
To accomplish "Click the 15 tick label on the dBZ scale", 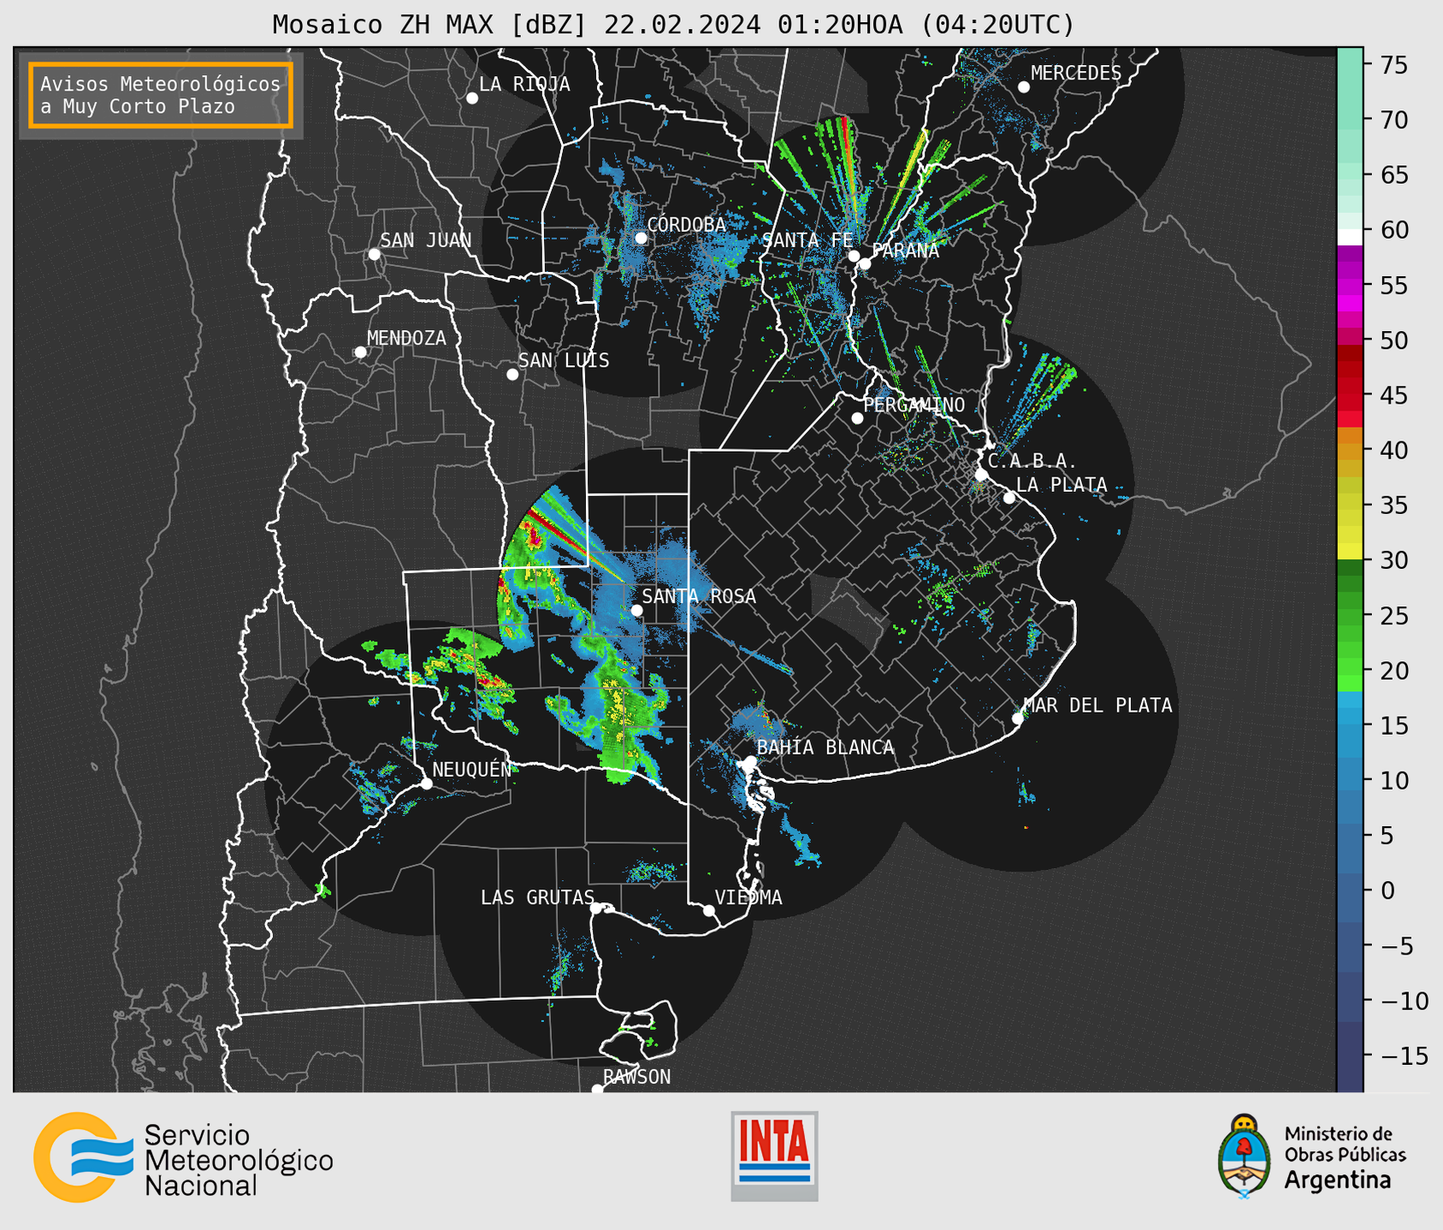I will coord(1393,725).
